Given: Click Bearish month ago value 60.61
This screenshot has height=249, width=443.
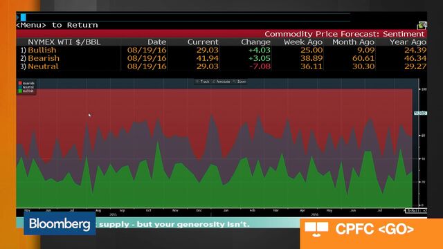Looking at the screenshot, I should (x=363, y=58).
